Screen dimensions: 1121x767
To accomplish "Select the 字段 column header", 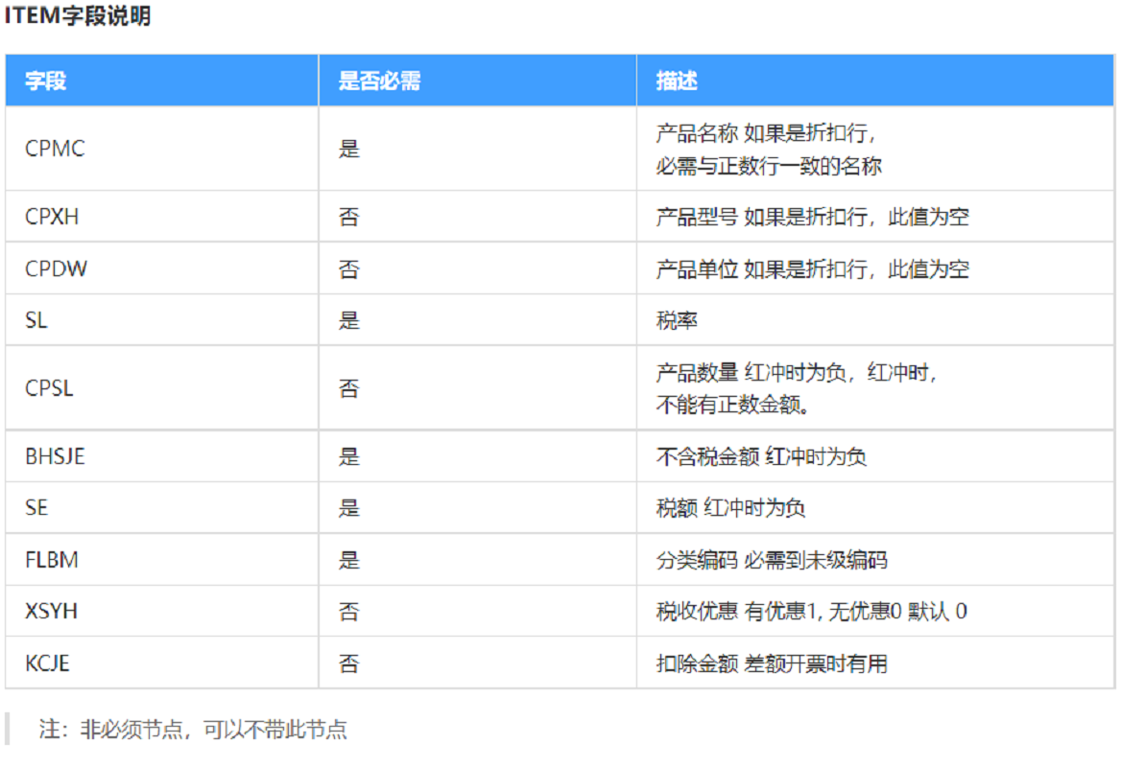I will click(45, 81).
